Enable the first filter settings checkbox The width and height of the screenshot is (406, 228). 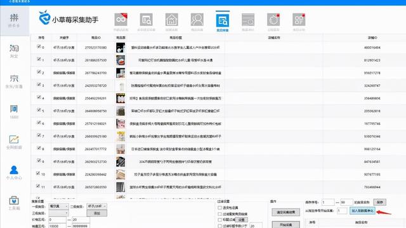coord(220,208)
